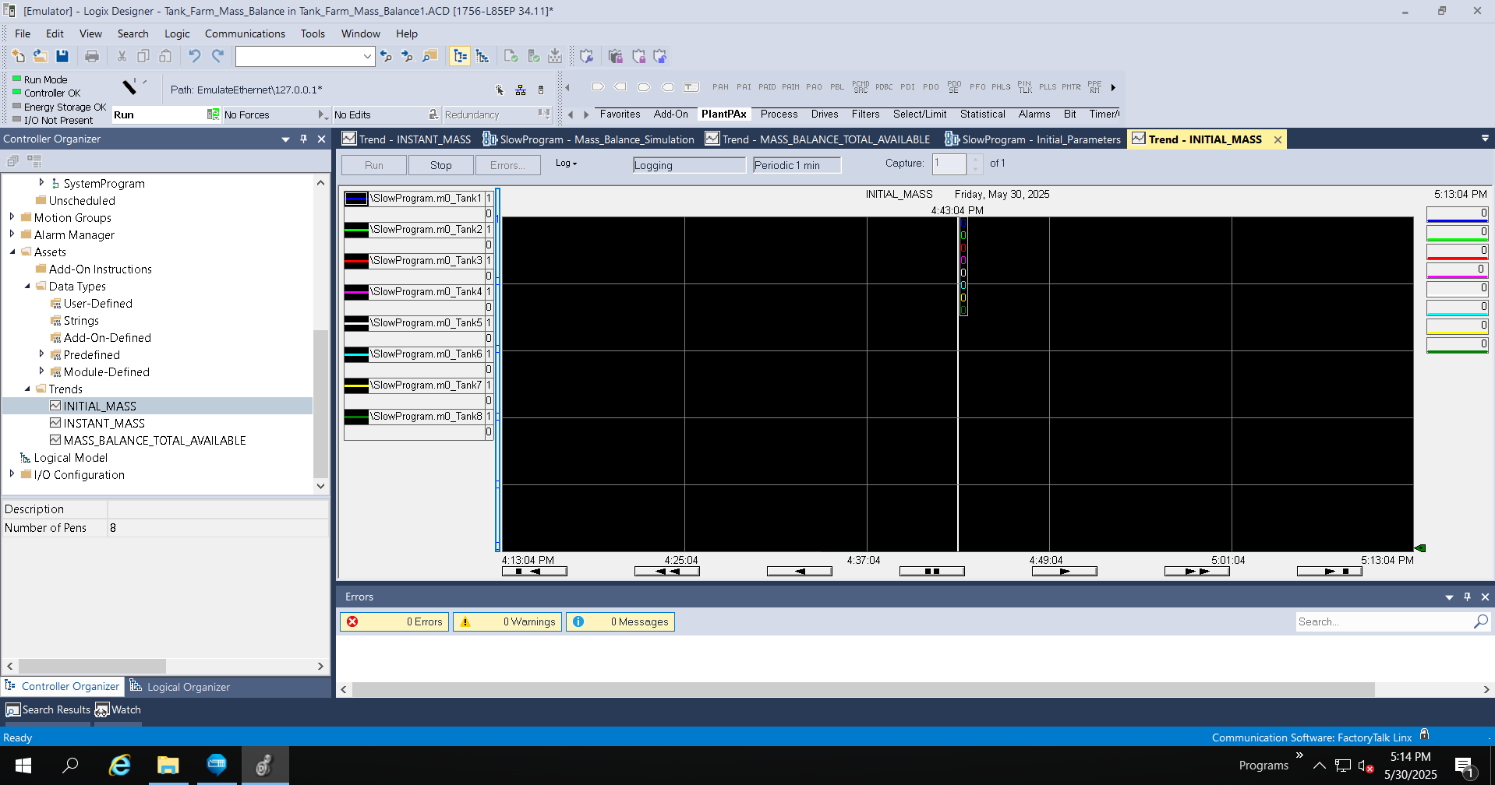Click the Verify Routine icon
The image size is (1495, 785).
coord(511,56)
